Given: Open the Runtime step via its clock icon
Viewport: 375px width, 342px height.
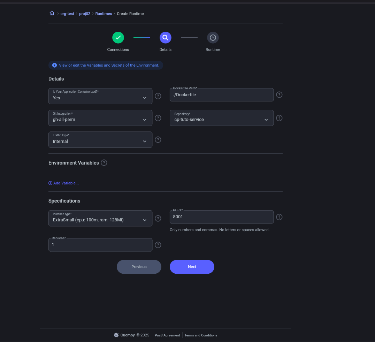Looking at the screenshot, I should pos(213,37).
